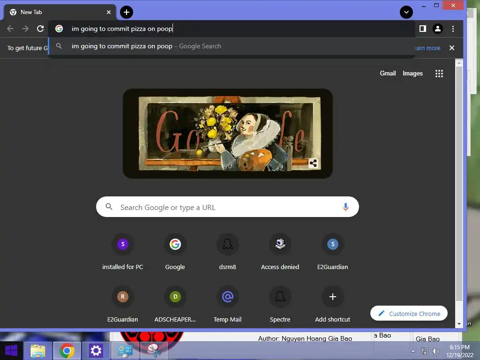Open Chrome's three-dot menu

[453, 29]
